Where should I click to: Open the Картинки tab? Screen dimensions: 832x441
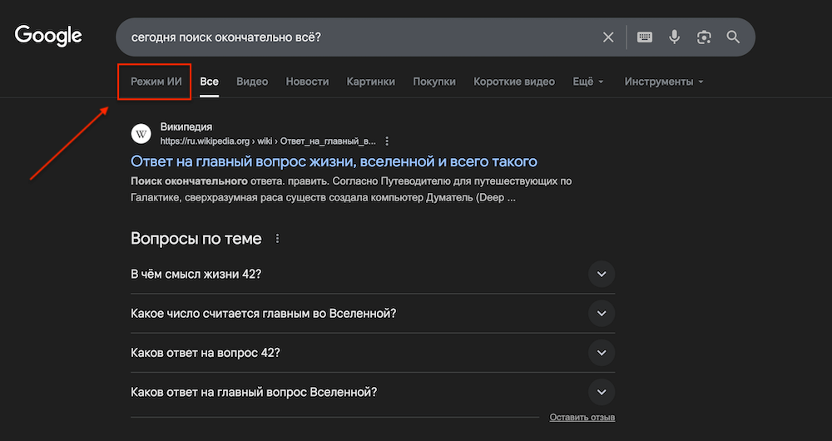(371, 82)
